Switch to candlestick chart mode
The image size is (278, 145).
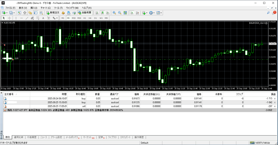(103, 13)
